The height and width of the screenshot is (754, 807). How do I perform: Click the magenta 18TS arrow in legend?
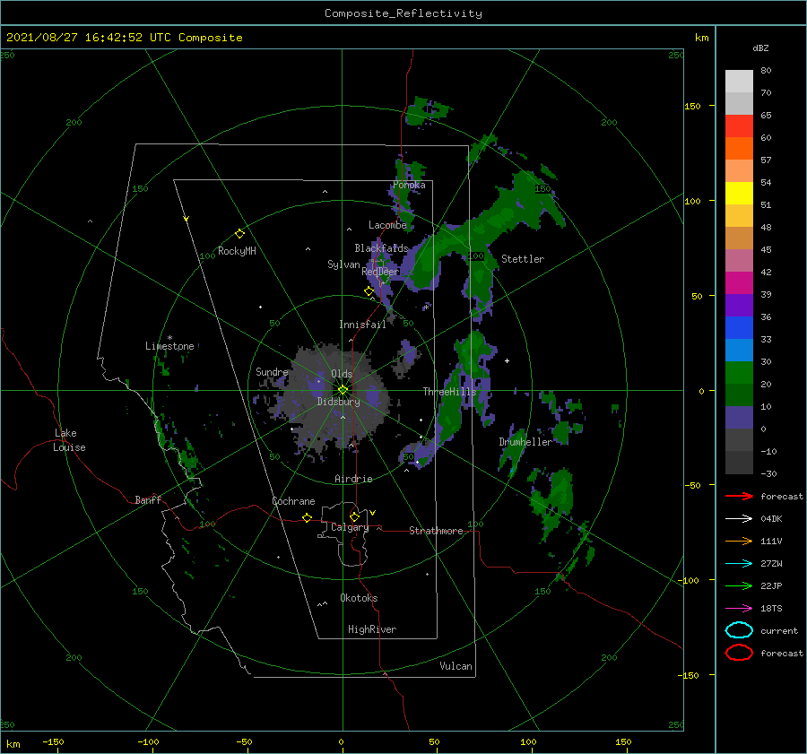(x=739, y=609)
